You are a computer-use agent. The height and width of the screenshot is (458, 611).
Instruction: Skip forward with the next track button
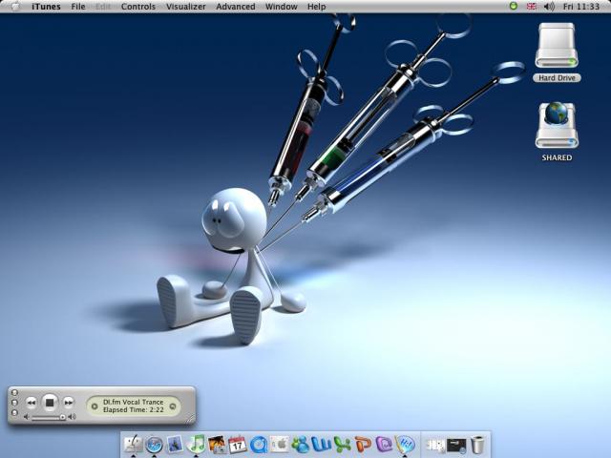[x=68, y=403]
